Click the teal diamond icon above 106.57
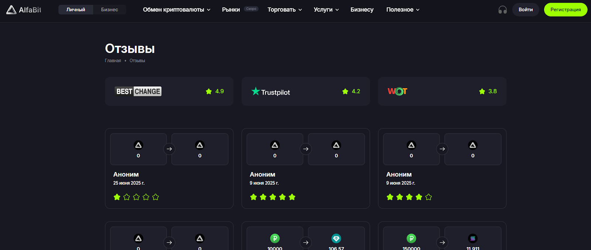The image size is (591, 250). [336, 239]
